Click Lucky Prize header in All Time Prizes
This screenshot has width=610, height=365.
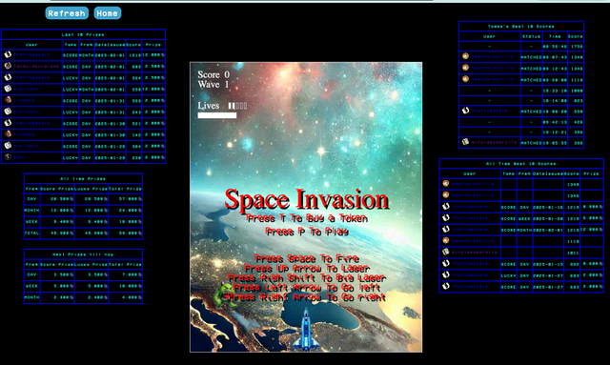91,189
